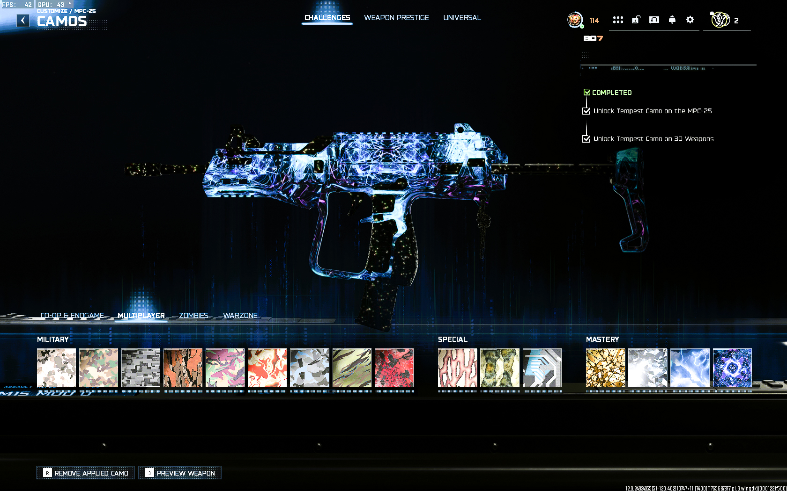Select the blue lightning-sky Mastery camo
Viewport: 787px width, 491px height.
click(x=690, y=368)
